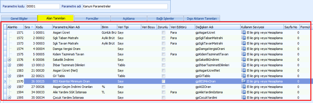Image resolution: width=313 pixels, height=103 pixels.
Task: Click the Veri Tipi column header
Action: tap(129, 27)
